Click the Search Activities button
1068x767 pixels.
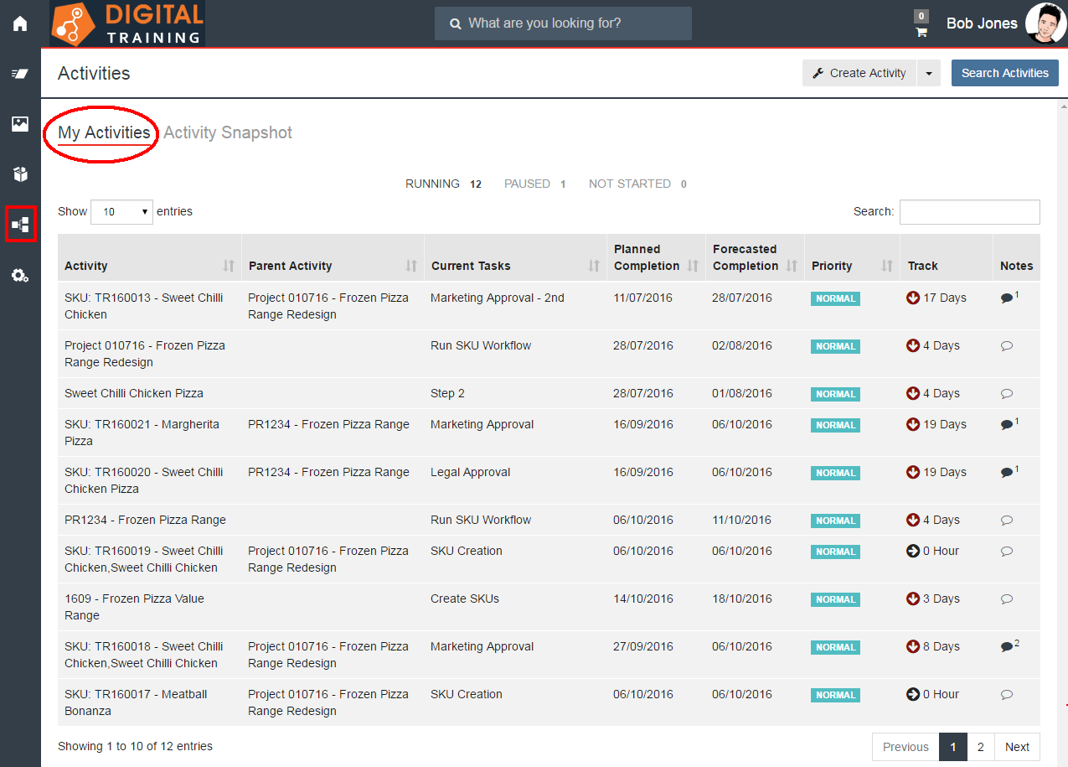1004,74
